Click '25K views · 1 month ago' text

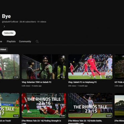78,86
